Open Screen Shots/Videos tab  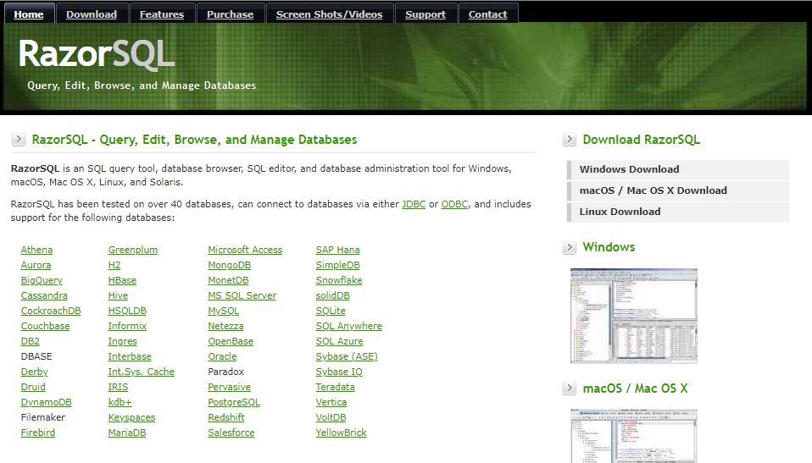[x=329, y=14]
